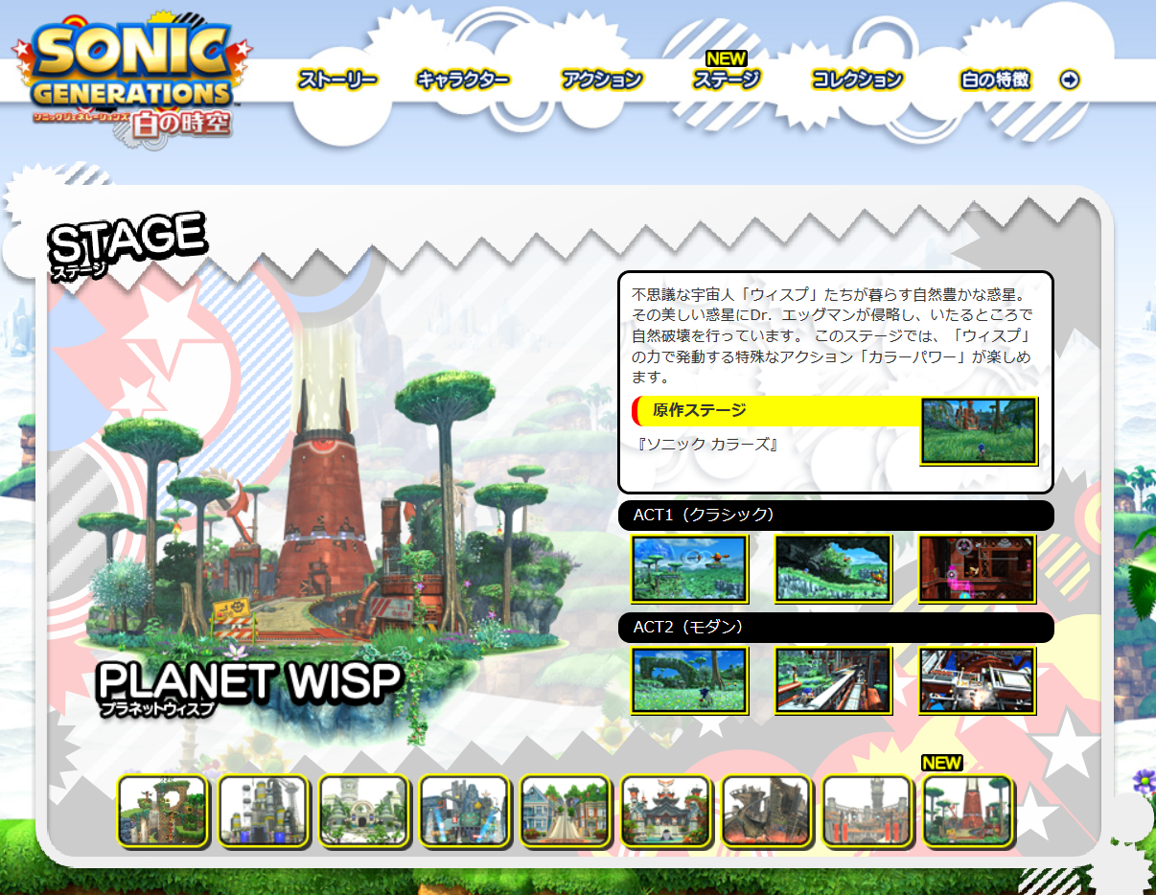Select the Chemical Plant factory stage icon
The height and width of the screenshot is (895, 1156).
click(x=264, y=811)
